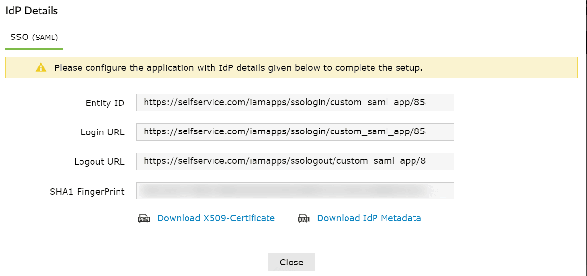Click inside the Logout URL field
Viewport: 587px width, 276px height.
pos(295,161)
